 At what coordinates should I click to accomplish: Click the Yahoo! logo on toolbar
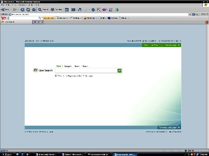[x=3, y=18]
